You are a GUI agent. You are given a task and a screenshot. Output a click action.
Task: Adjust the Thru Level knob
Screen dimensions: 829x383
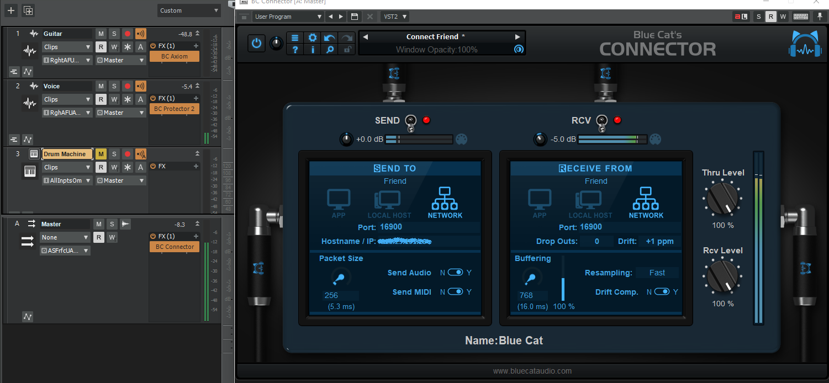pos(722,199)
